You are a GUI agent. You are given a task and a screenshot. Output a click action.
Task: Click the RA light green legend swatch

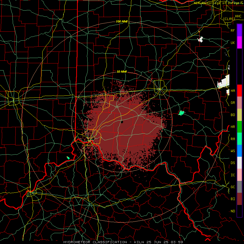coord(239,139)
